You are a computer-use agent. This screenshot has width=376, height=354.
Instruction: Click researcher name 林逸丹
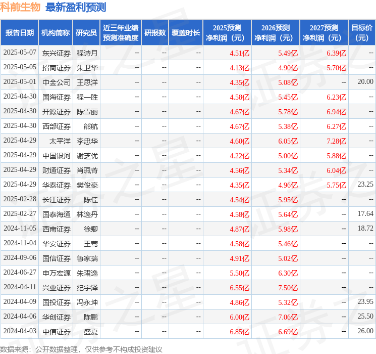[x=87, y=214]
